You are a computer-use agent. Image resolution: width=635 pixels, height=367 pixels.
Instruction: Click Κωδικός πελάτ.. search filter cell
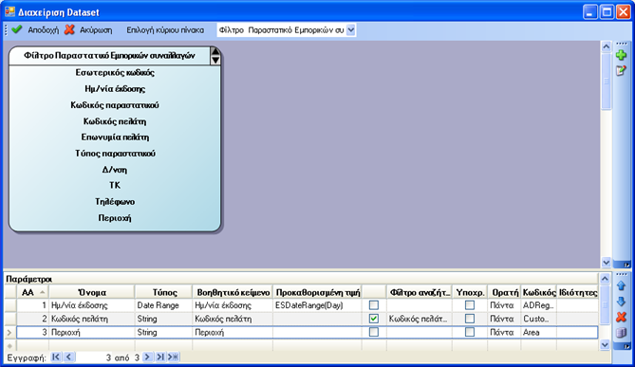pyautogui.click(x=420, y=319)
